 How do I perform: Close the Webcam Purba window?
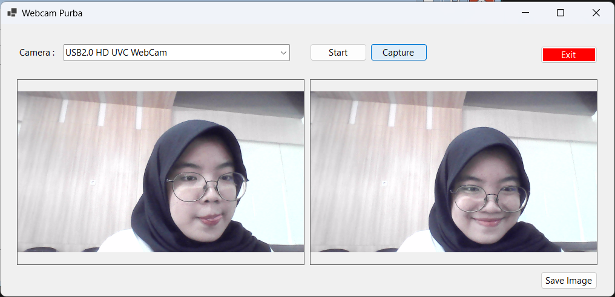(x=596, y=13)
